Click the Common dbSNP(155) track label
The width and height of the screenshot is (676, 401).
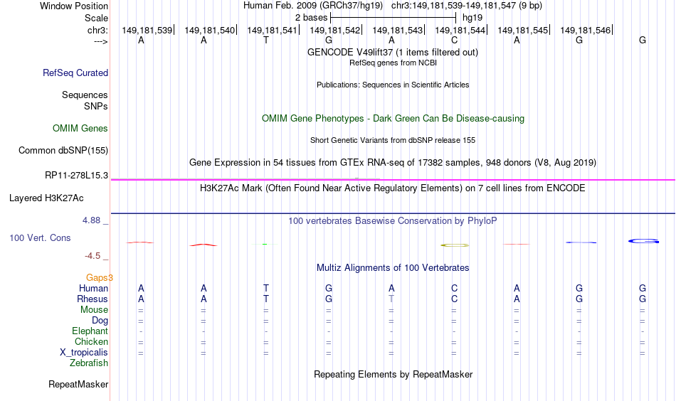(63, 150)
